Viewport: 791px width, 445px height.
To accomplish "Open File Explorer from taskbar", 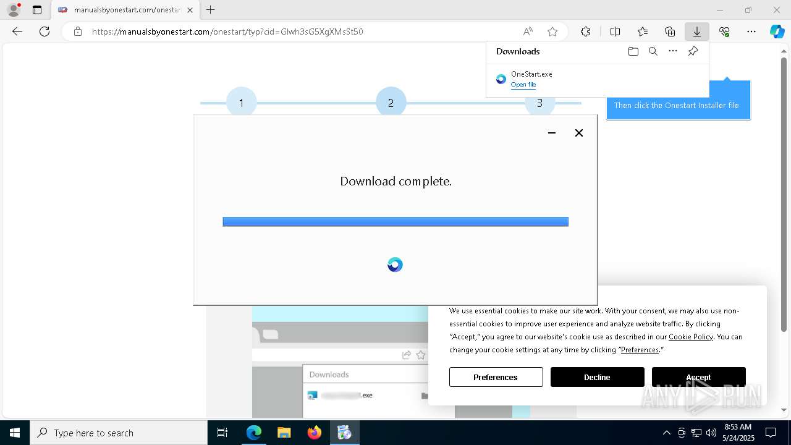I will 284,433.
